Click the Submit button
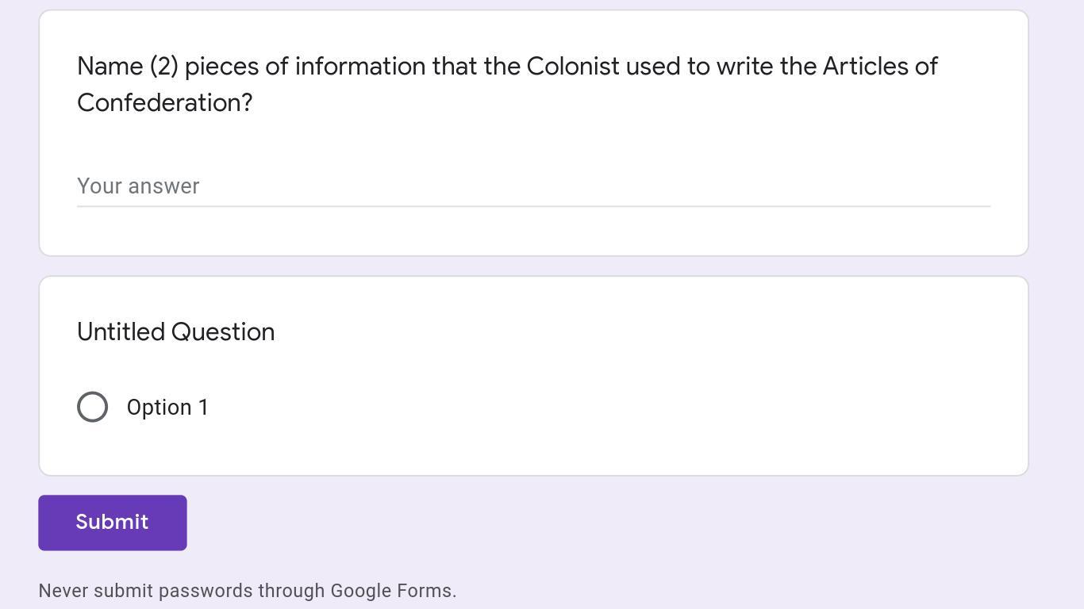The height and width of the screenshot is (609, 1084). click(x=113, y=523)
